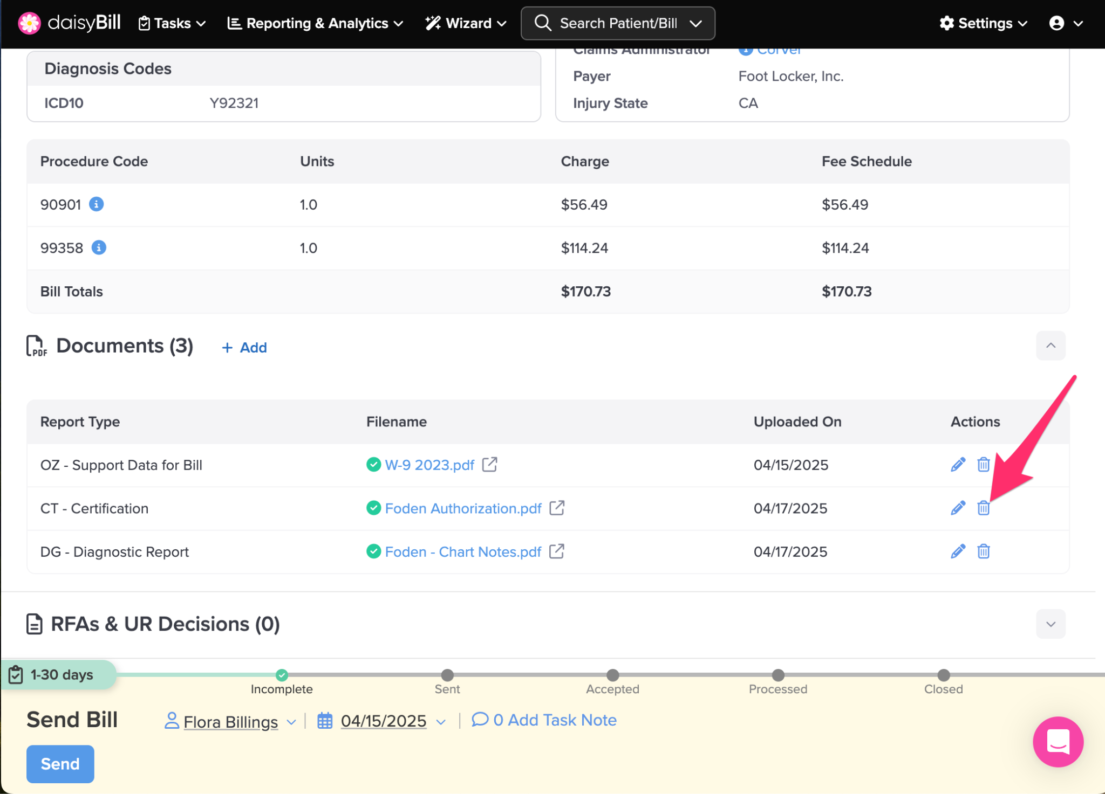
Task: Delete the Foden Authorization.pdf document
Action: point(983,508)
